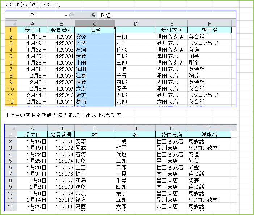The width and height of the screenshot is (254, 215).
Task: Select row 5 header in lower sheet
Action: click(x=11, y=161)
